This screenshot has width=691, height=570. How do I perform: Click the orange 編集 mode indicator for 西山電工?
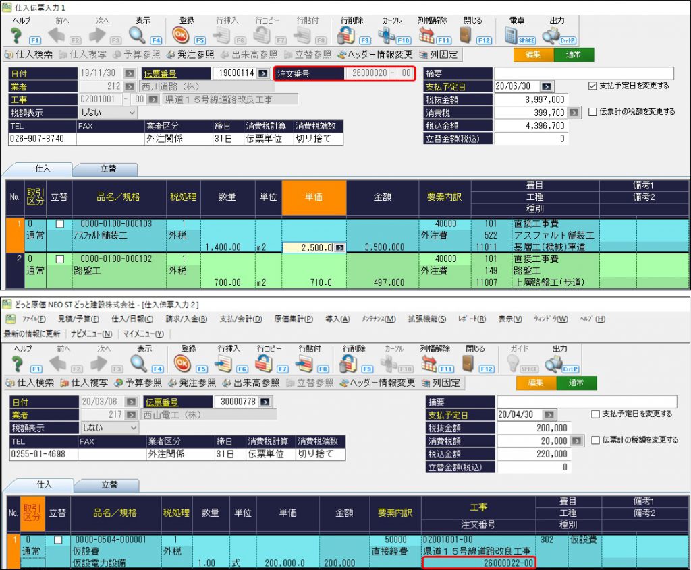535,383
